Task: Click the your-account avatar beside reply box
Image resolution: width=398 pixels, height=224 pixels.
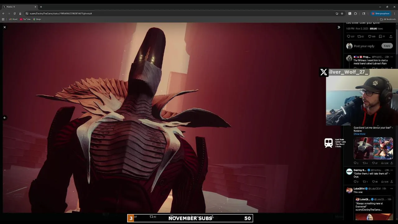Action: point(349,46)
